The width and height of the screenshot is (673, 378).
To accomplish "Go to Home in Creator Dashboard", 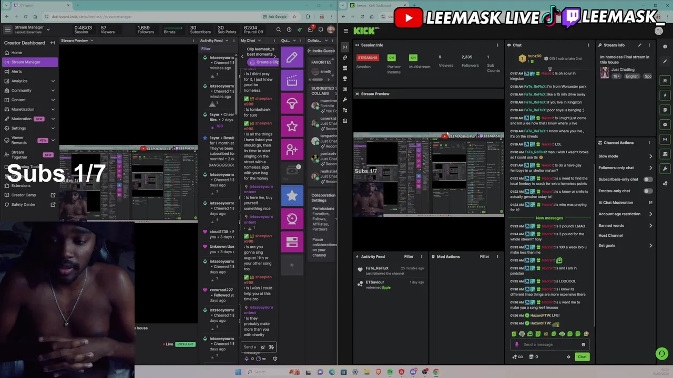I will [29, 52].
